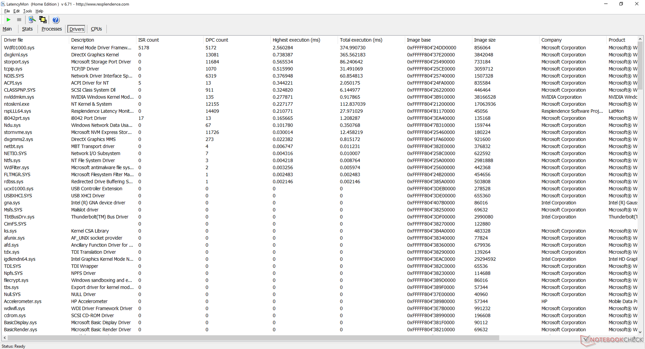Sort by the Product column header

click(621, 40)
